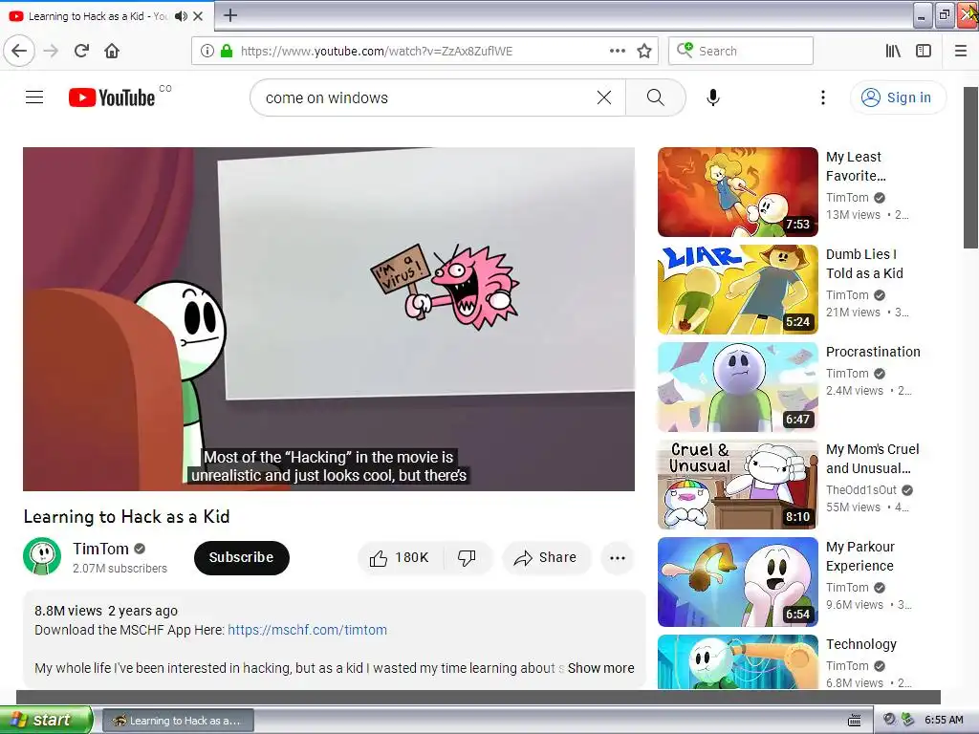
Task: Expand description with Show more
Action: [x=600, y=668]
